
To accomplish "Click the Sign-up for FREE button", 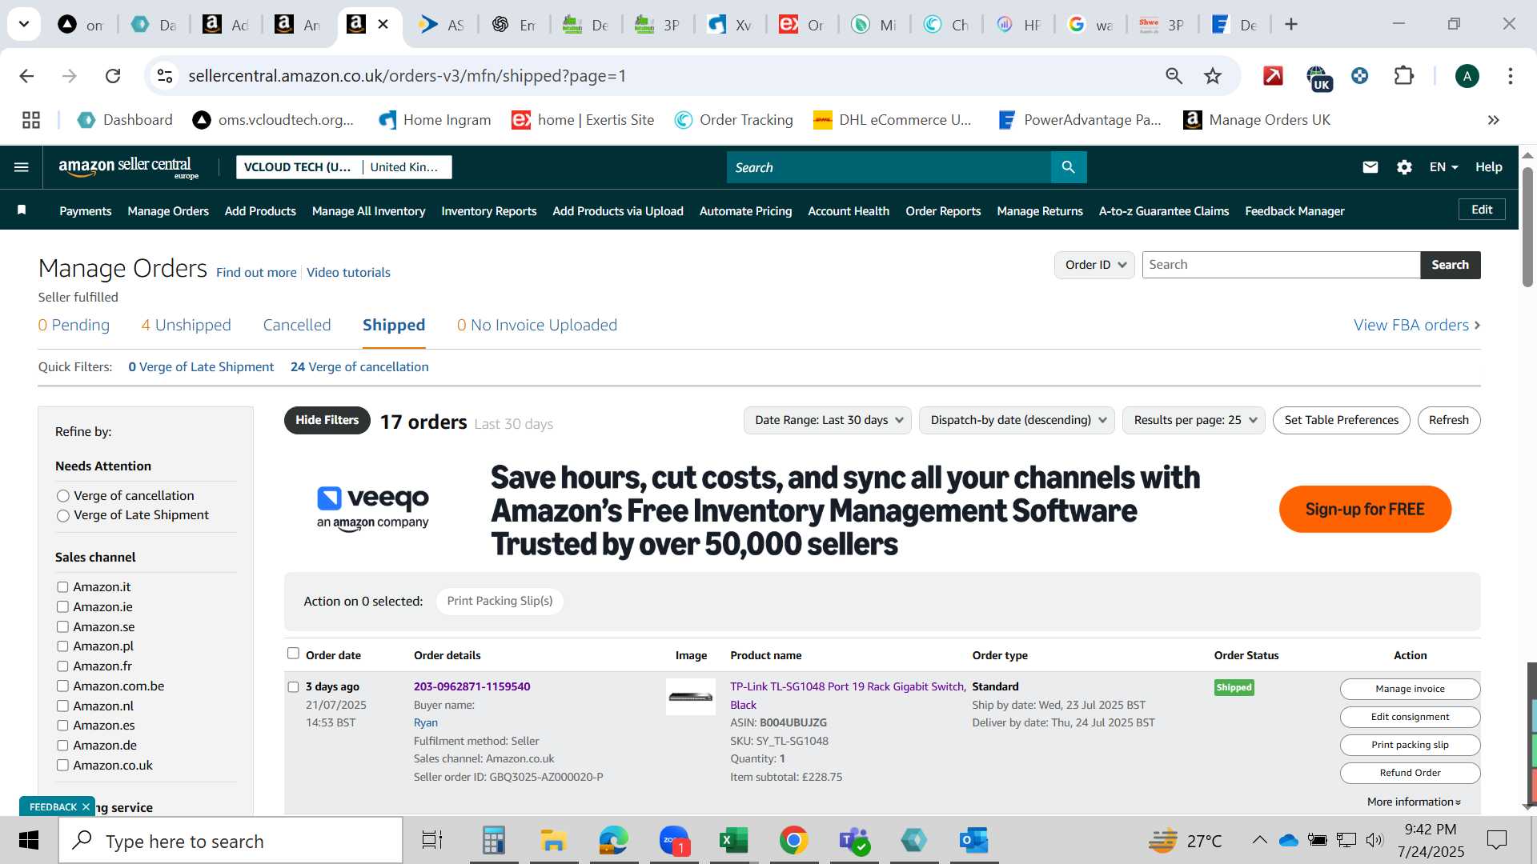I will tap(1365, 510).
